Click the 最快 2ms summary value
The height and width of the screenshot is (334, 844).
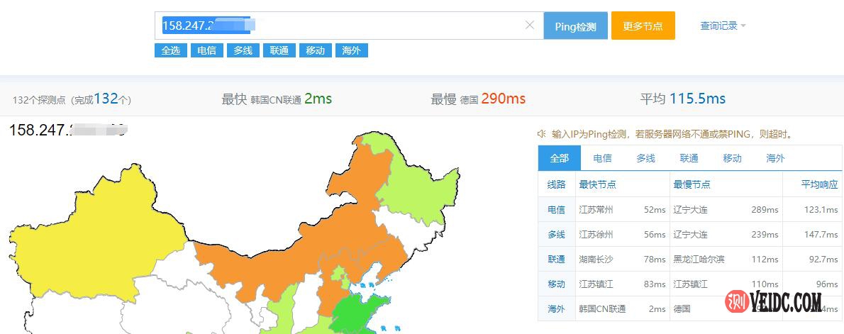[318, 99]
